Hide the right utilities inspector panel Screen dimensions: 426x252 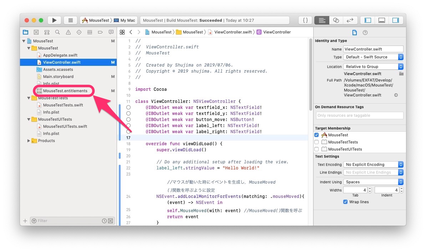[395, 20]
